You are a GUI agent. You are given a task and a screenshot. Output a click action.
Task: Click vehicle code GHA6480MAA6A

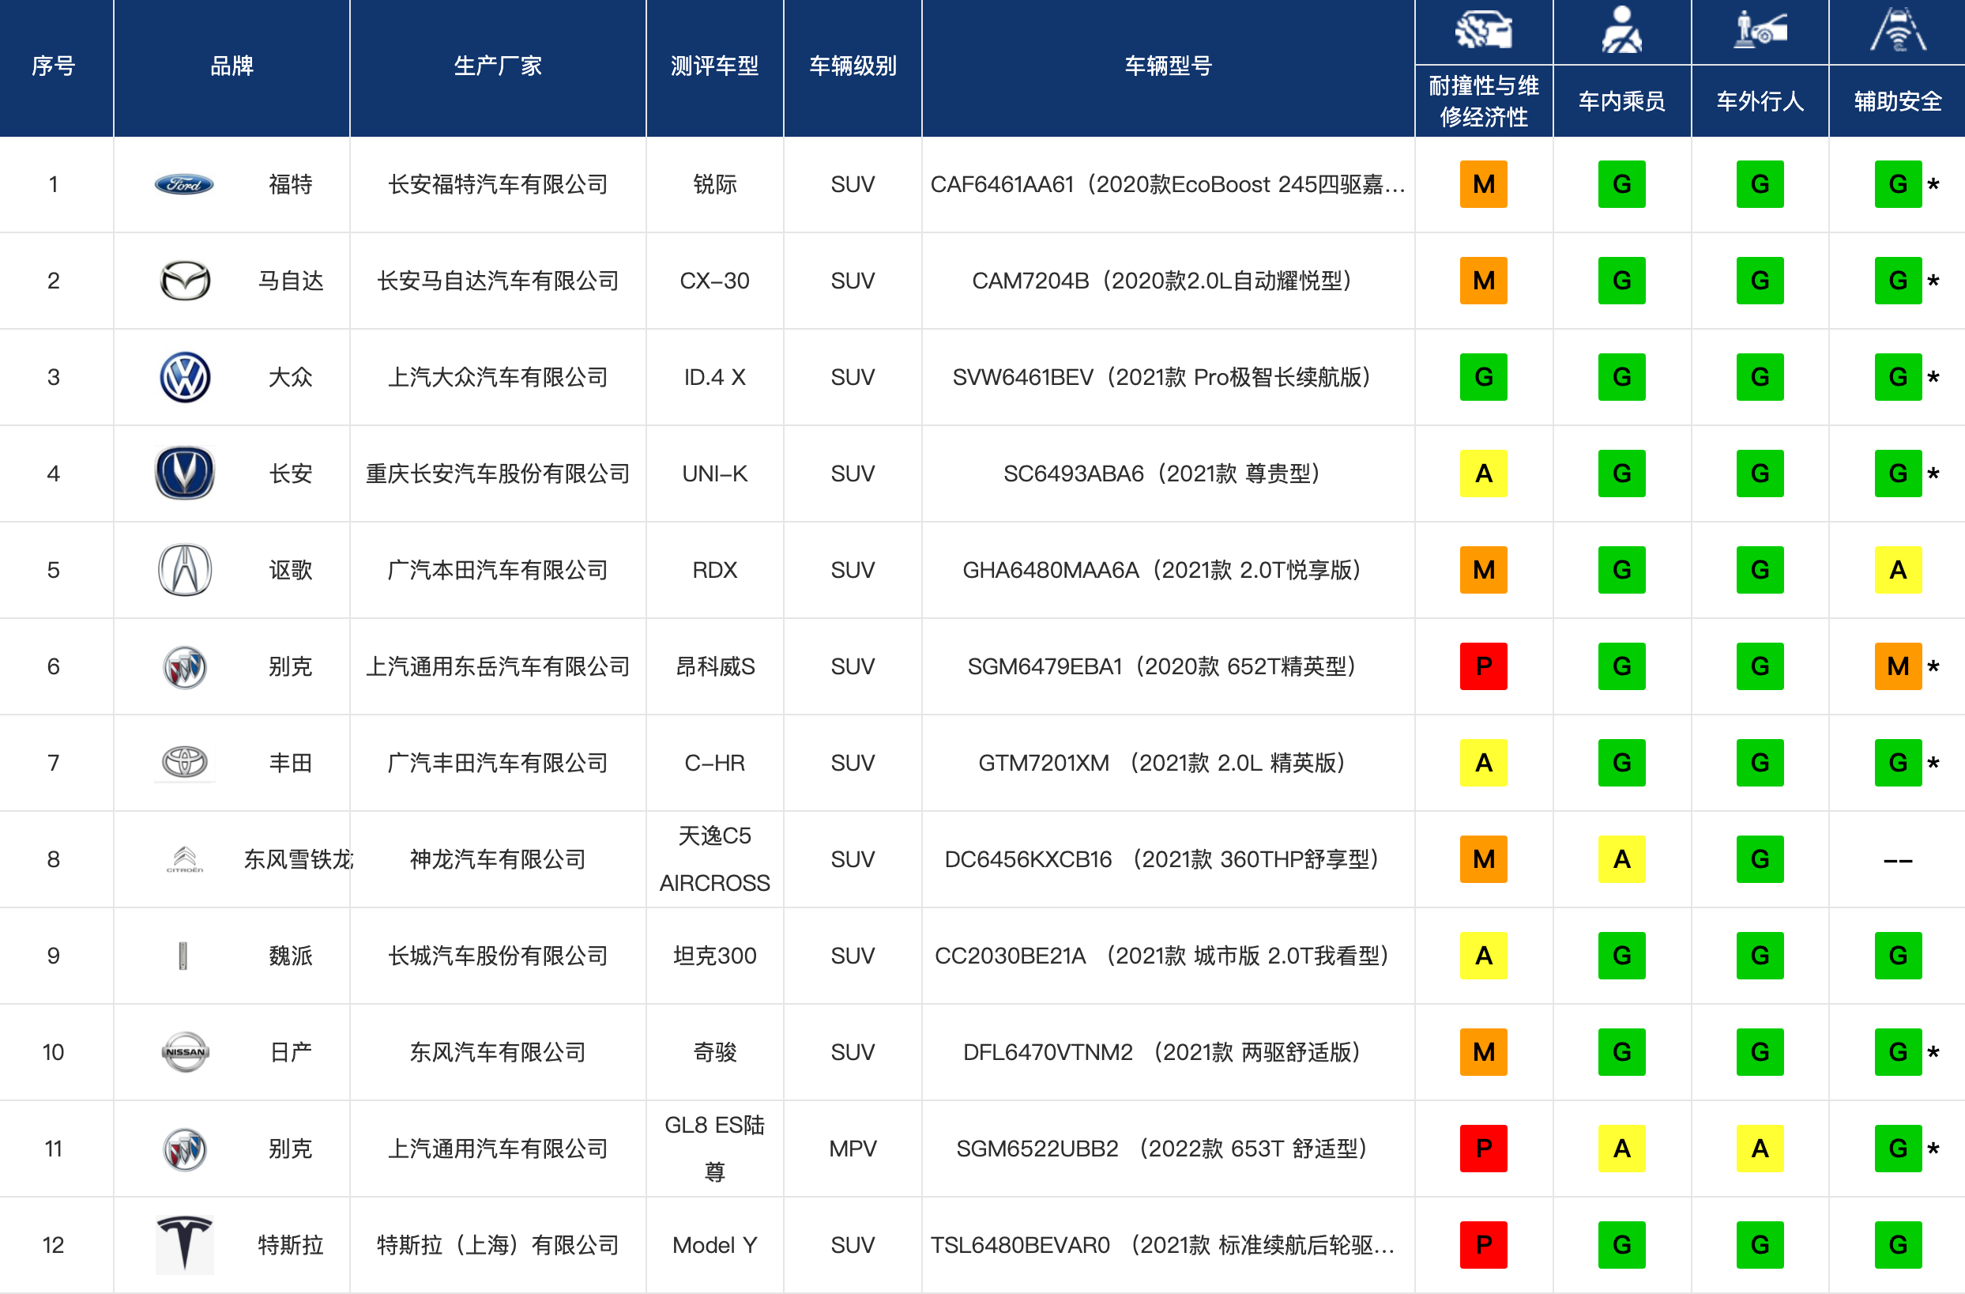pyautogui.click(x=1050, y=570)
